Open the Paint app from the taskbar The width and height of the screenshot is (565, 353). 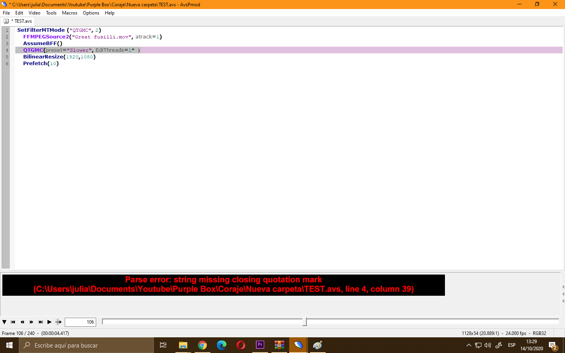(318, 345)
